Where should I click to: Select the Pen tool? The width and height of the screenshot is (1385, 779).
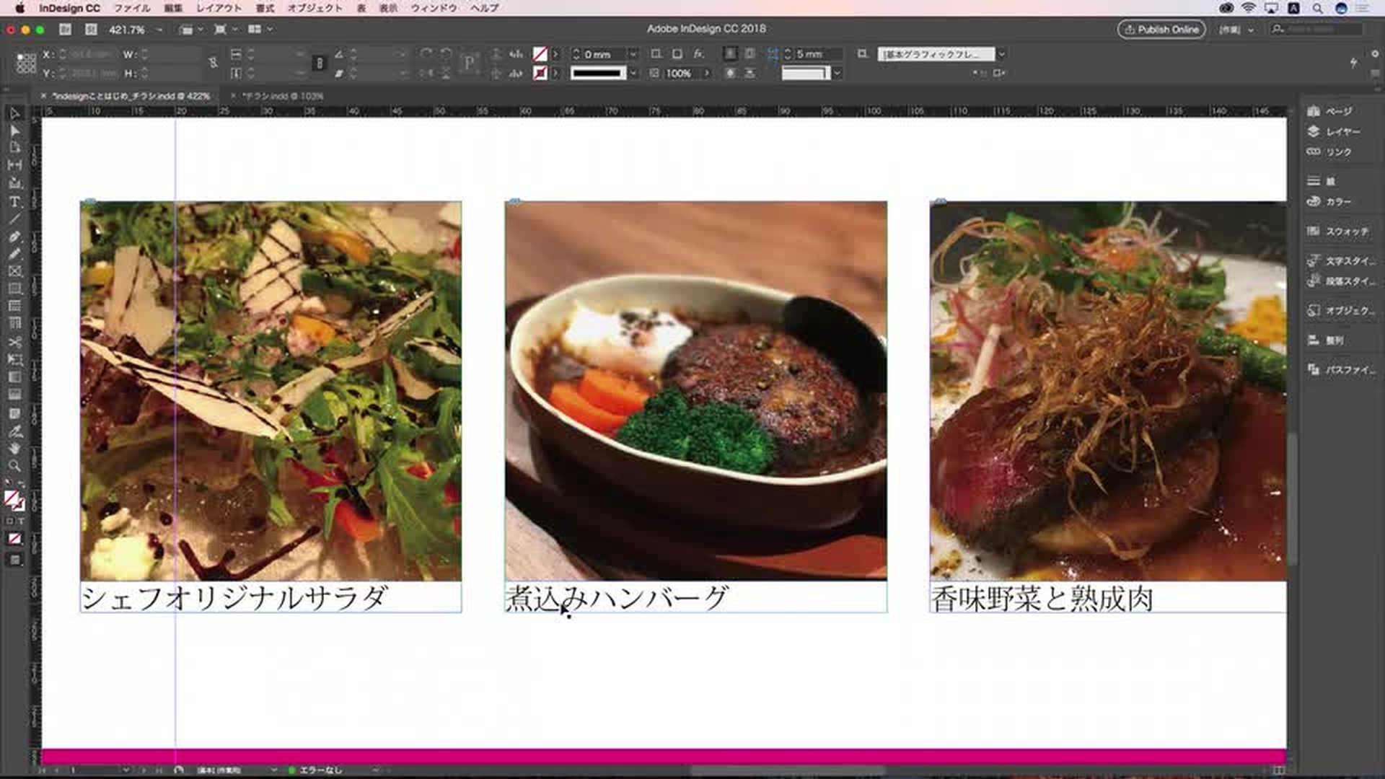(x=14, y=237)
